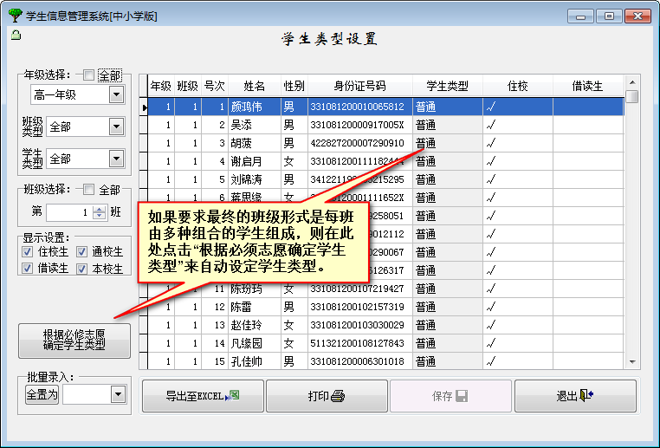Toggle the 借读生 display checkbox

pos(29,269)
